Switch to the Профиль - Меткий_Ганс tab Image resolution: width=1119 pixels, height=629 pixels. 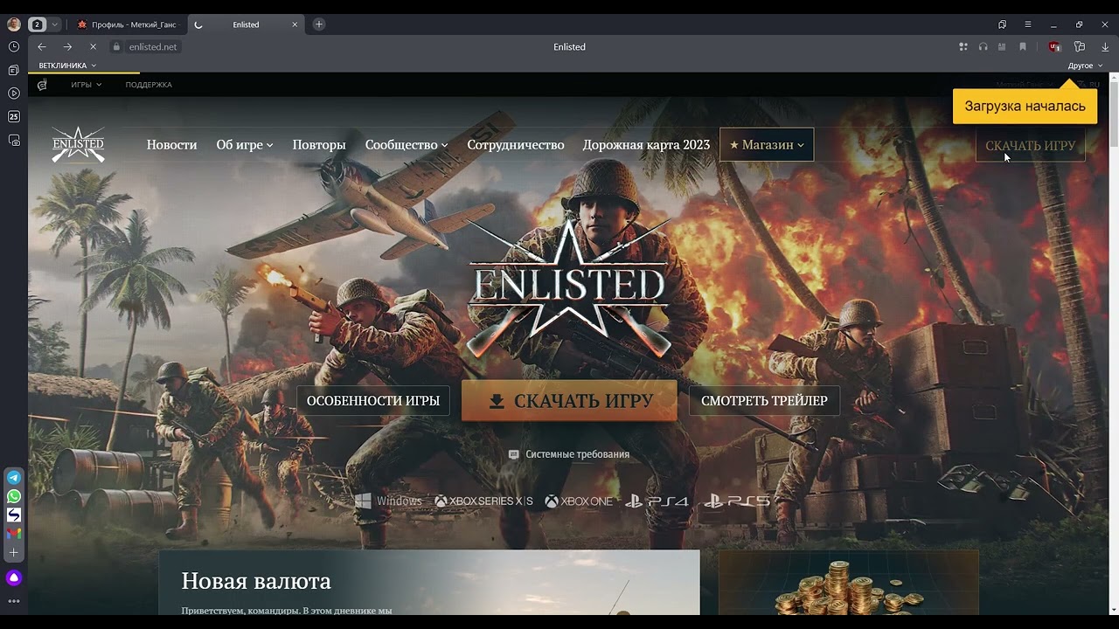pyautogui.click(x=127, y=24)
